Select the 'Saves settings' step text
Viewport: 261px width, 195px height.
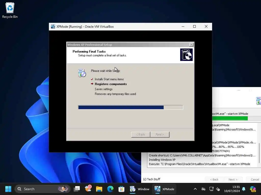coord(103,89)
